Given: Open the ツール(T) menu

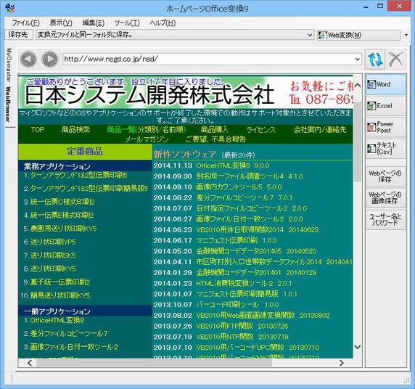Looking at the screenshot, I should (x=127, y=23).
